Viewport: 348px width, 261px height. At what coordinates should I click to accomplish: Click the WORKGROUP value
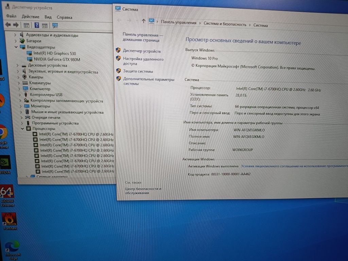click(x=242, y=150)
